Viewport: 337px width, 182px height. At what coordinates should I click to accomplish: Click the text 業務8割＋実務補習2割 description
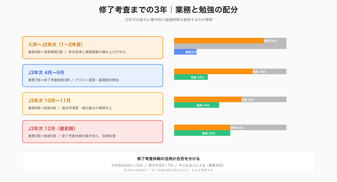[x=77, y=52]
